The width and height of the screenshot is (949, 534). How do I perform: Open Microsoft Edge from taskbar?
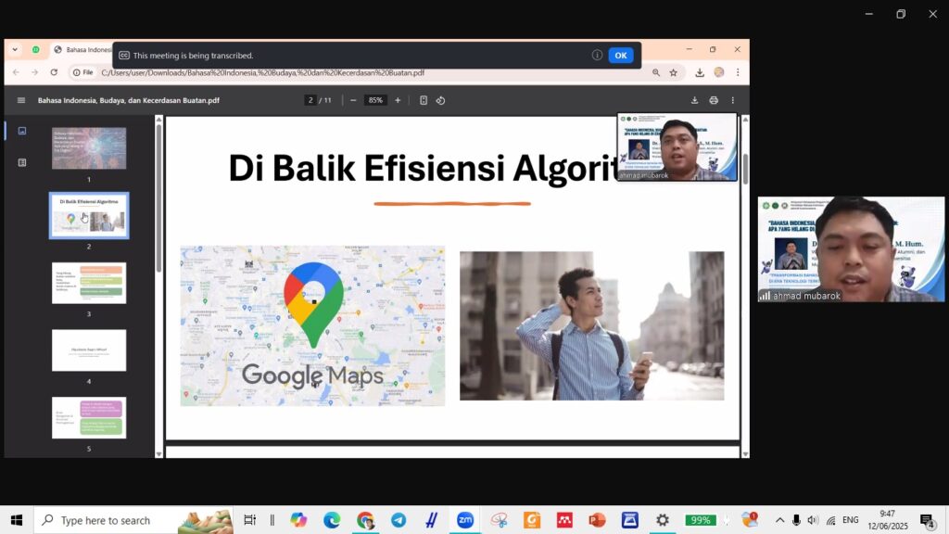[x=332, y=520]
